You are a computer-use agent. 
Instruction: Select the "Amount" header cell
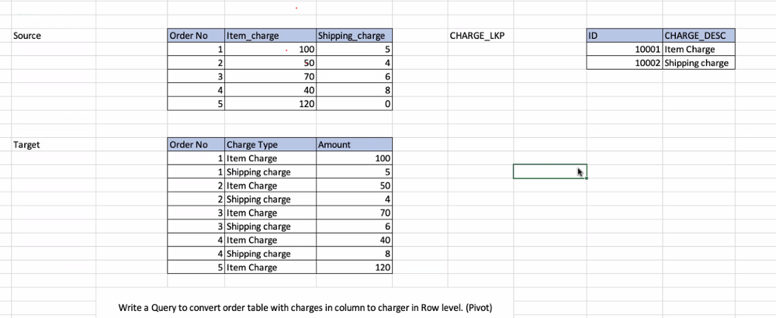[x=355, y=145]
